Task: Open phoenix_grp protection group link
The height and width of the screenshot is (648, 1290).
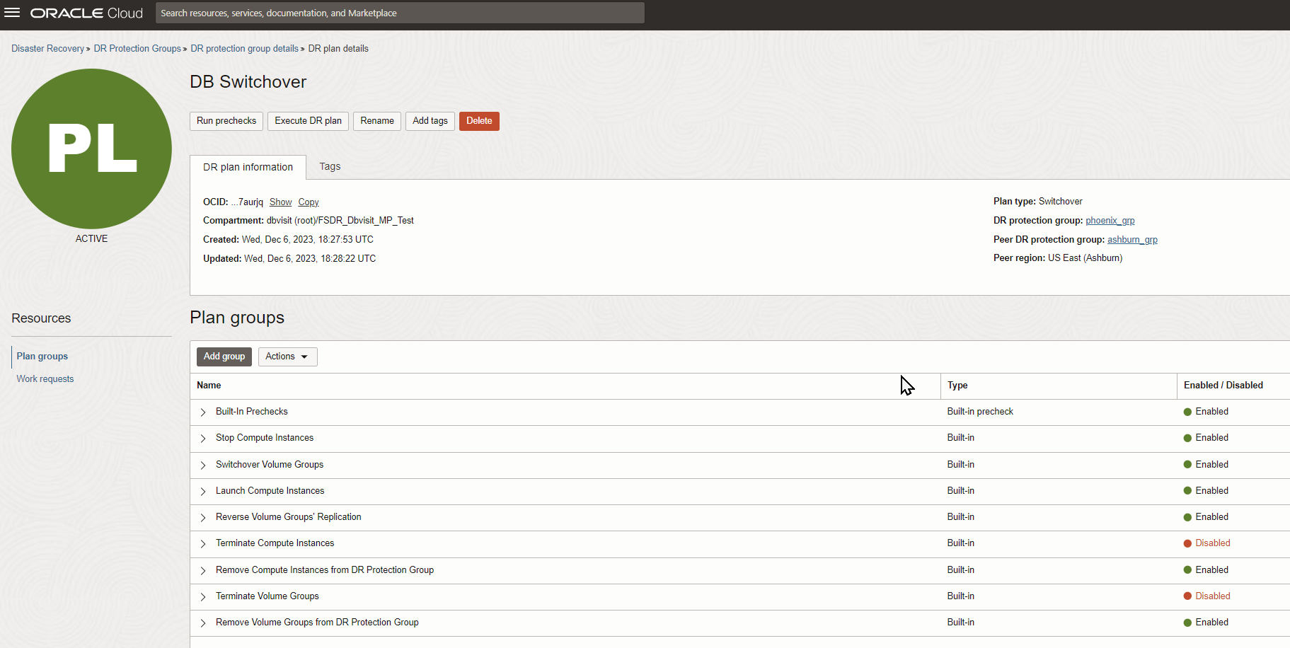Action: pos(1110,221)
